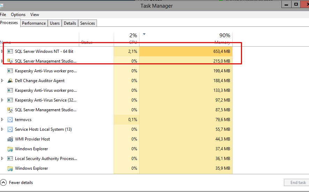The image size is (309, 192).
Task: Click the 2,1% CPU value
Action: pos(133,51)
